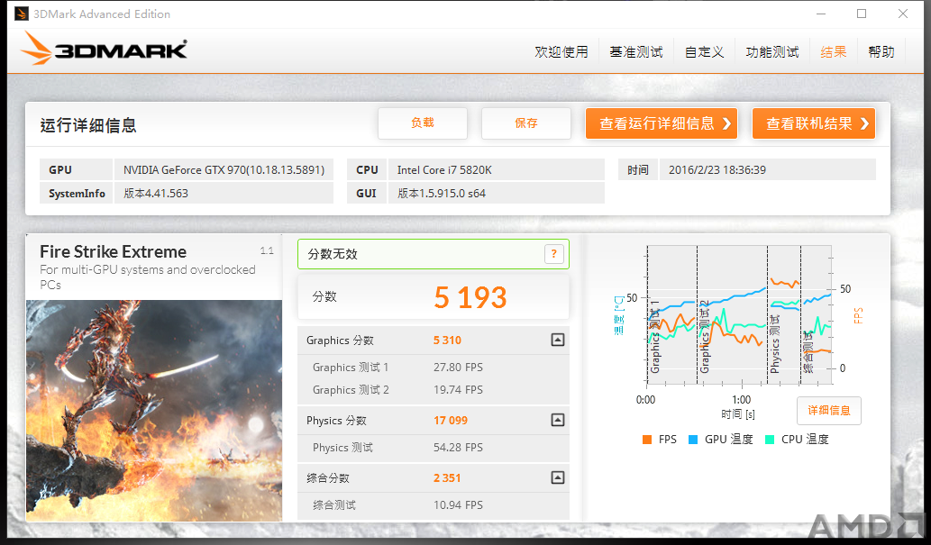Click Physics 测试 value 54.28 FPS
Viewport: 931px width, 545px height.
tap(458, 448)
